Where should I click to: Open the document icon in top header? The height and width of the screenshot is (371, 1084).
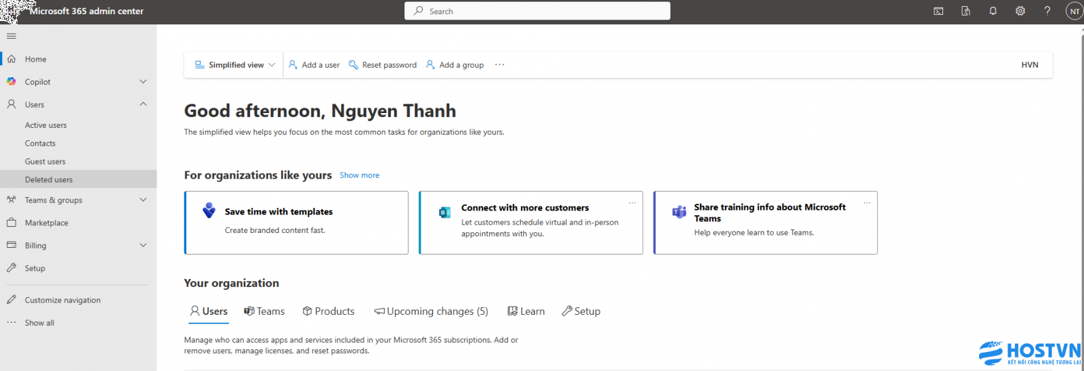[965, 11]
